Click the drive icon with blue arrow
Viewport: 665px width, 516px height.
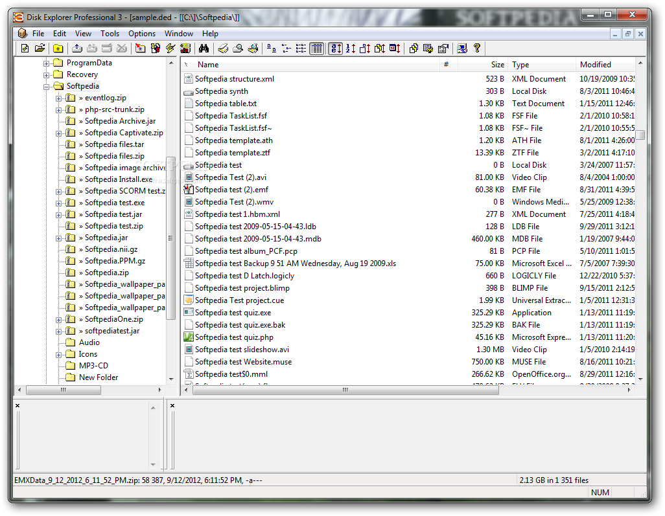77,49
